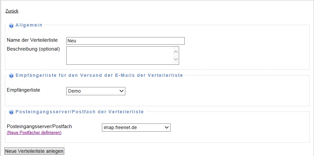This screenshot has width=314, height=156.
Task: Click the description box scrollbar track
Action: (176, 56)
